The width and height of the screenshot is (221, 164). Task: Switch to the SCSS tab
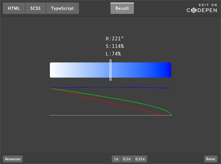pos(35,8)
